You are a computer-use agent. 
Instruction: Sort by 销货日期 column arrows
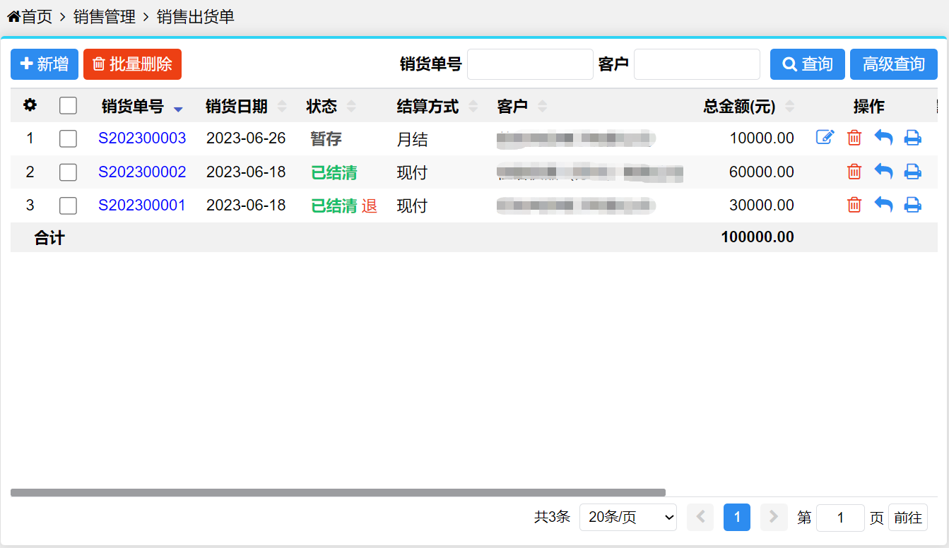282,107
